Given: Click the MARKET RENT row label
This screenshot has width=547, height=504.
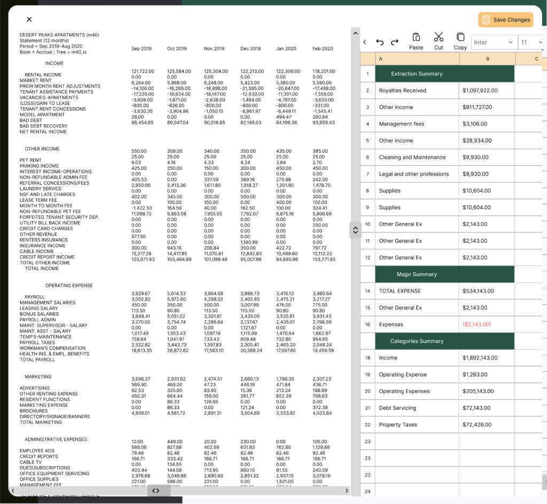Looking at the screenshot, I should (36, 81).
